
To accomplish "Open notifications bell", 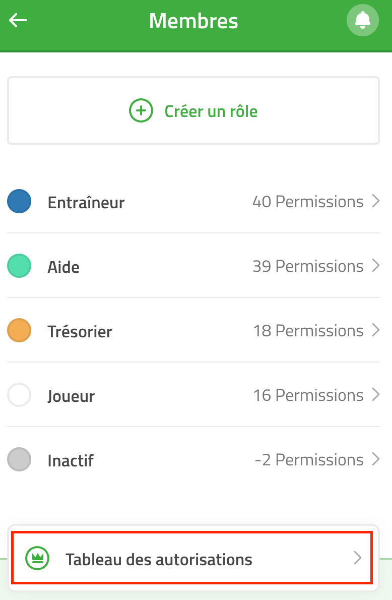I will 363,20.
